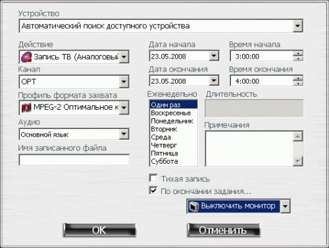Click the Примечания scrollbar down arrow
Image resolution: width=329 pixels, height=248 pixels.
click(298, 161)
